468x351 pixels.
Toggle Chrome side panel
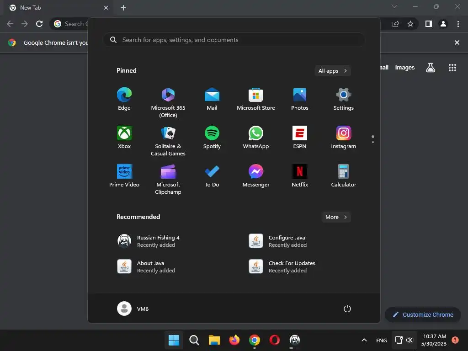(429, 24)
